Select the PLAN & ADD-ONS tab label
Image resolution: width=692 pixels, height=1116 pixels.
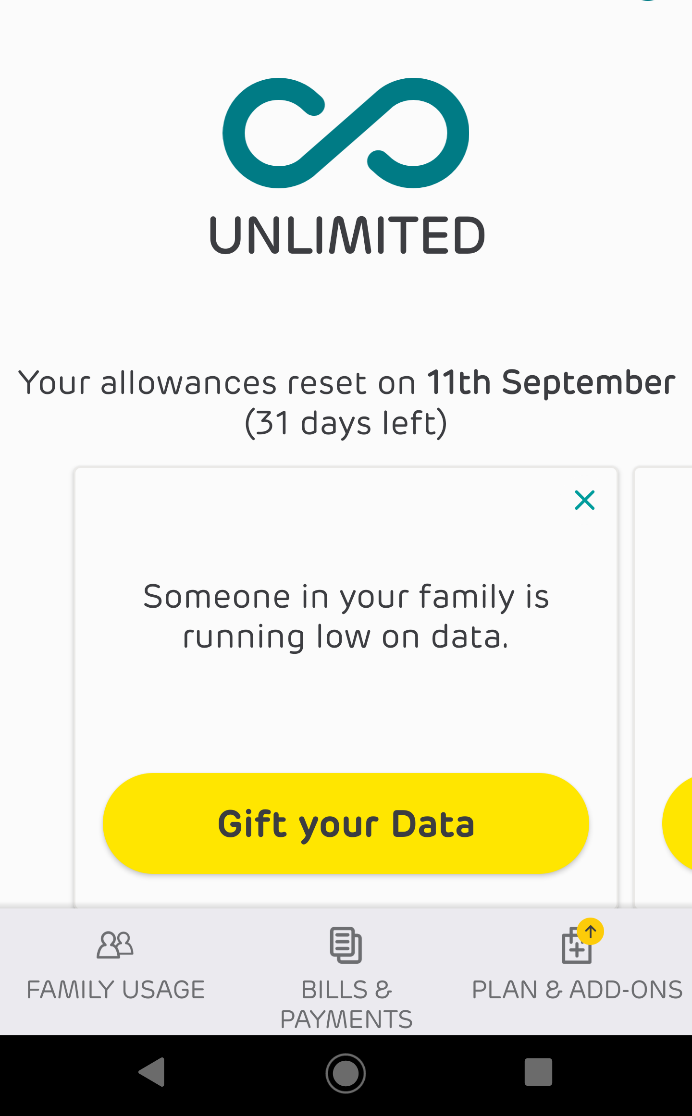point(577,990)
